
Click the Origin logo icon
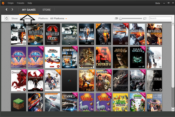(x=3, y=3)
